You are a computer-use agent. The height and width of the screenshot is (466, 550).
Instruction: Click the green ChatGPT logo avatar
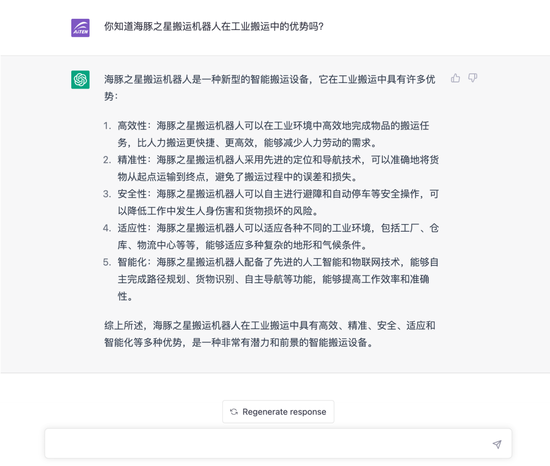(80, 79)
